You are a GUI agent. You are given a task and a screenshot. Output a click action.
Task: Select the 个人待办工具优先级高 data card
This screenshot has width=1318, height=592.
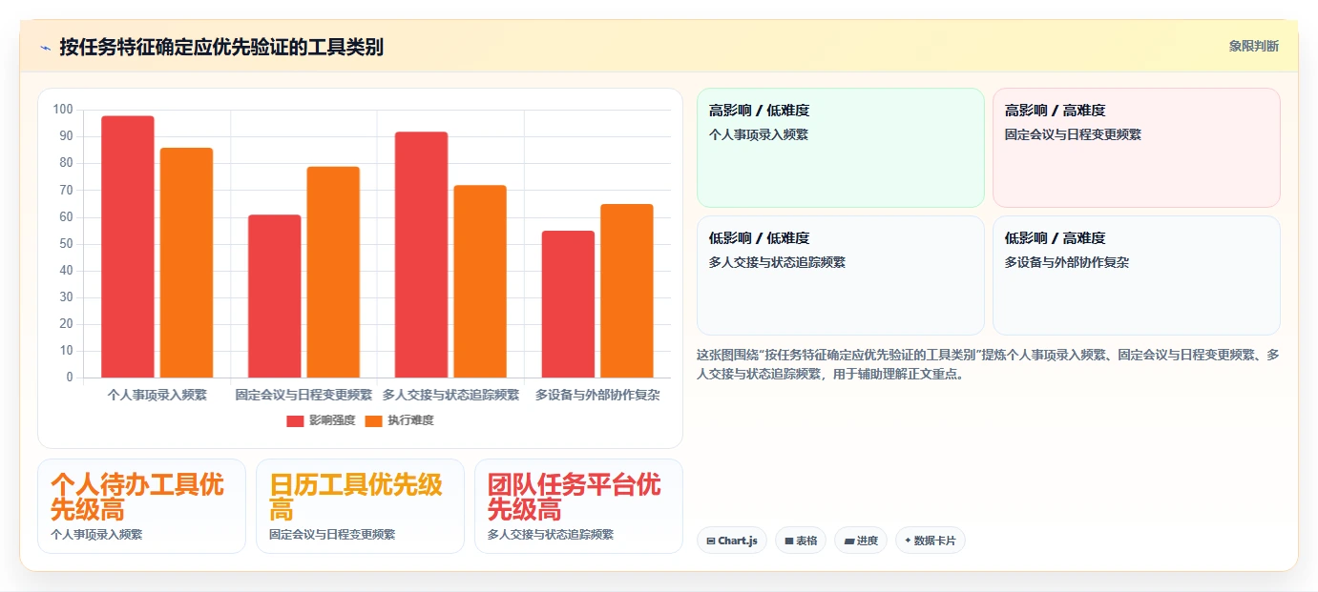point(142,506)
